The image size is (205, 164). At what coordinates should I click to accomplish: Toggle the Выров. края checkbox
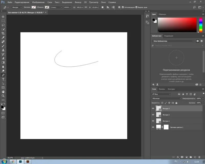tap(136, 7)
